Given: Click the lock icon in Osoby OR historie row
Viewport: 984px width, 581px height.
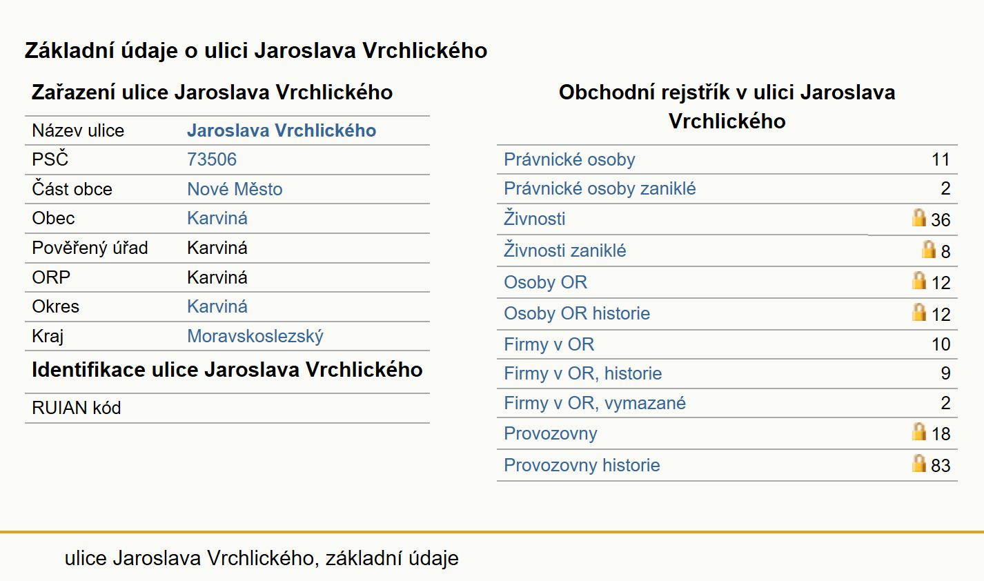Looking at the screenshot, I should coord(918,312).
